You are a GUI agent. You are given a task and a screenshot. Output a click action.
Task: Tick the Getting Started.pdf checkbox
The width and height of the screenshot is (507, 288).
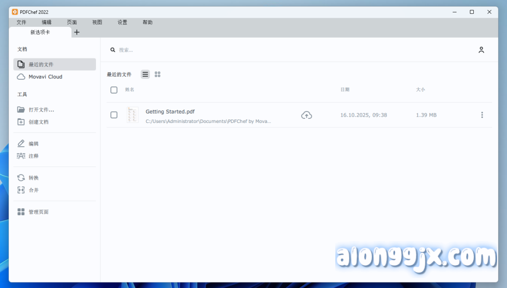click(114, 115)
